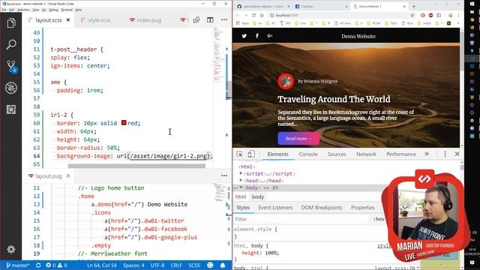480x270 pixels.
Task: Collapse the body node in DOM tree
Action: click(241, 187)
